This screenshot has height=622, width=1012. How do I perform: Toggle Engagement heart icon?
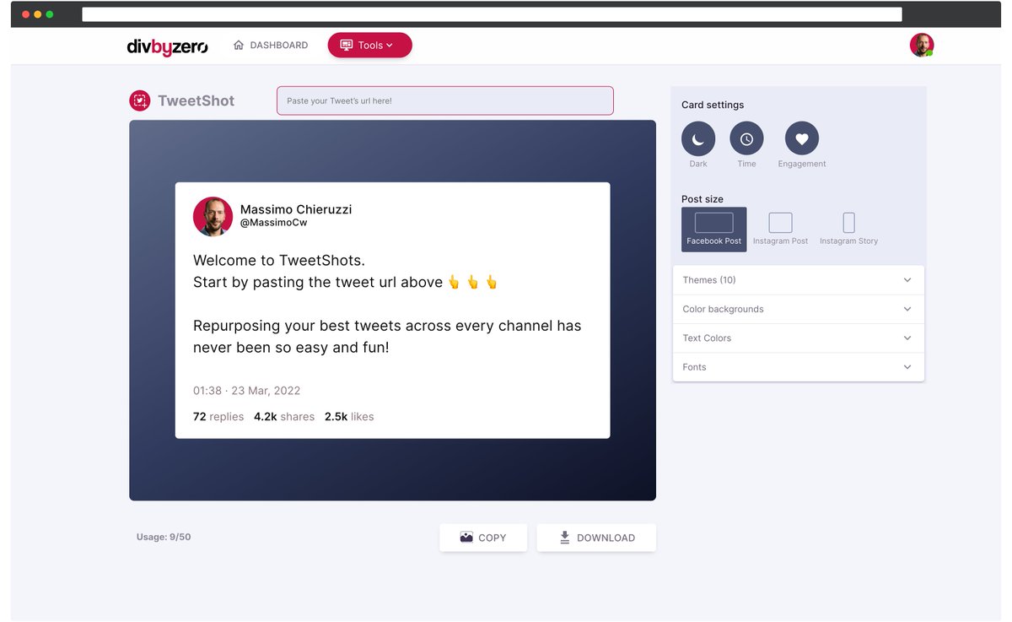coord(802,138)
